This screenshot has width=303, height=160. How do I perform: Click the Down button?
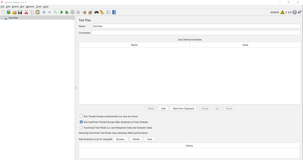(229, 108)
